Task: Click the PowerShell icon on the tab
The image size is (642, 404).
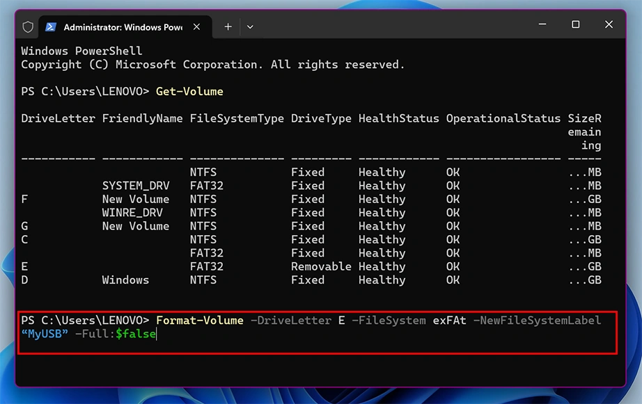Action: coord(51,27)
